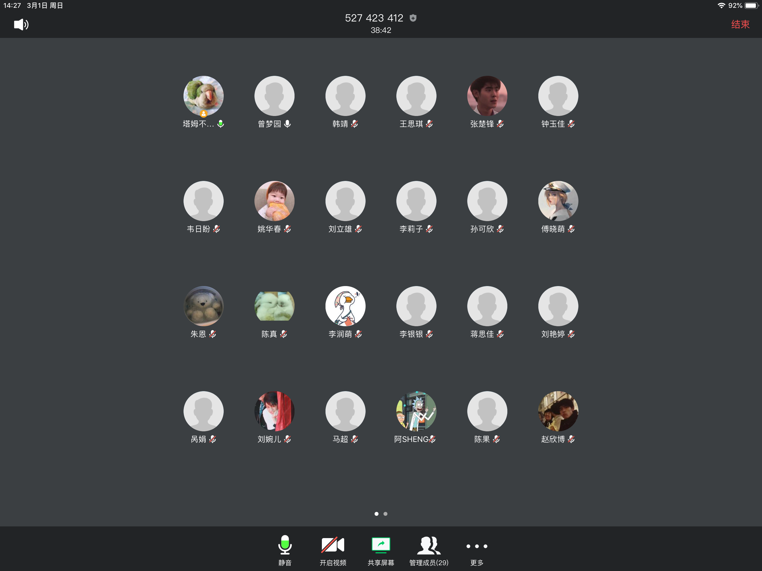Select the 阿SHENG Rick and Morty avatar

pyautogui.click(x=416, y=411)
